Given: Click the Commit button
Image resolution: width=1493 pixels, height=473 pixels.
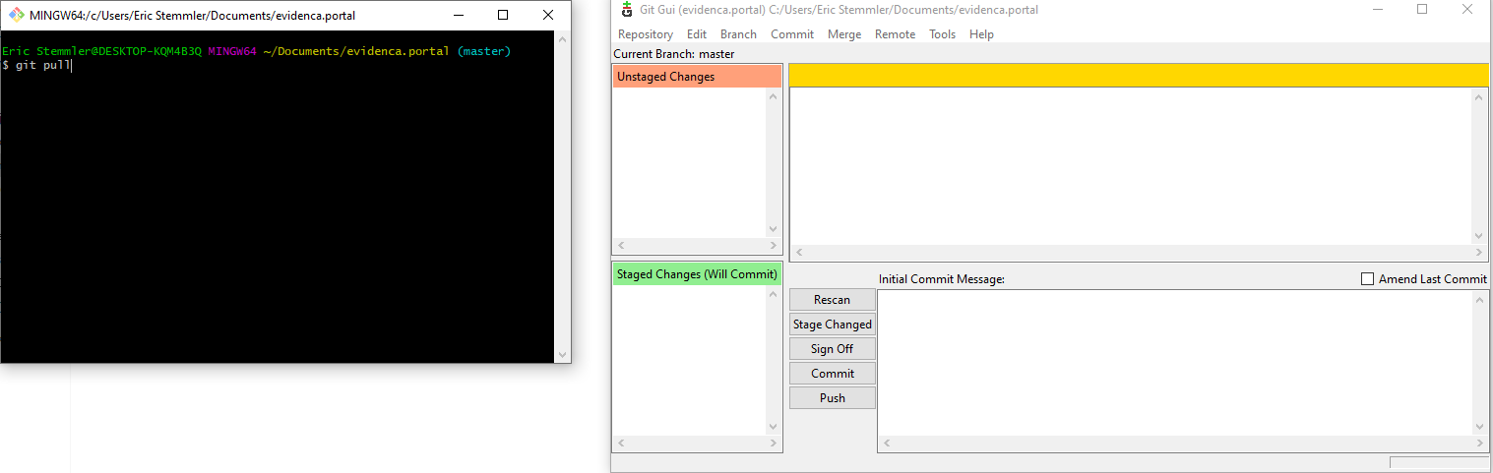Looking at the screenshot, I should 832,374.
